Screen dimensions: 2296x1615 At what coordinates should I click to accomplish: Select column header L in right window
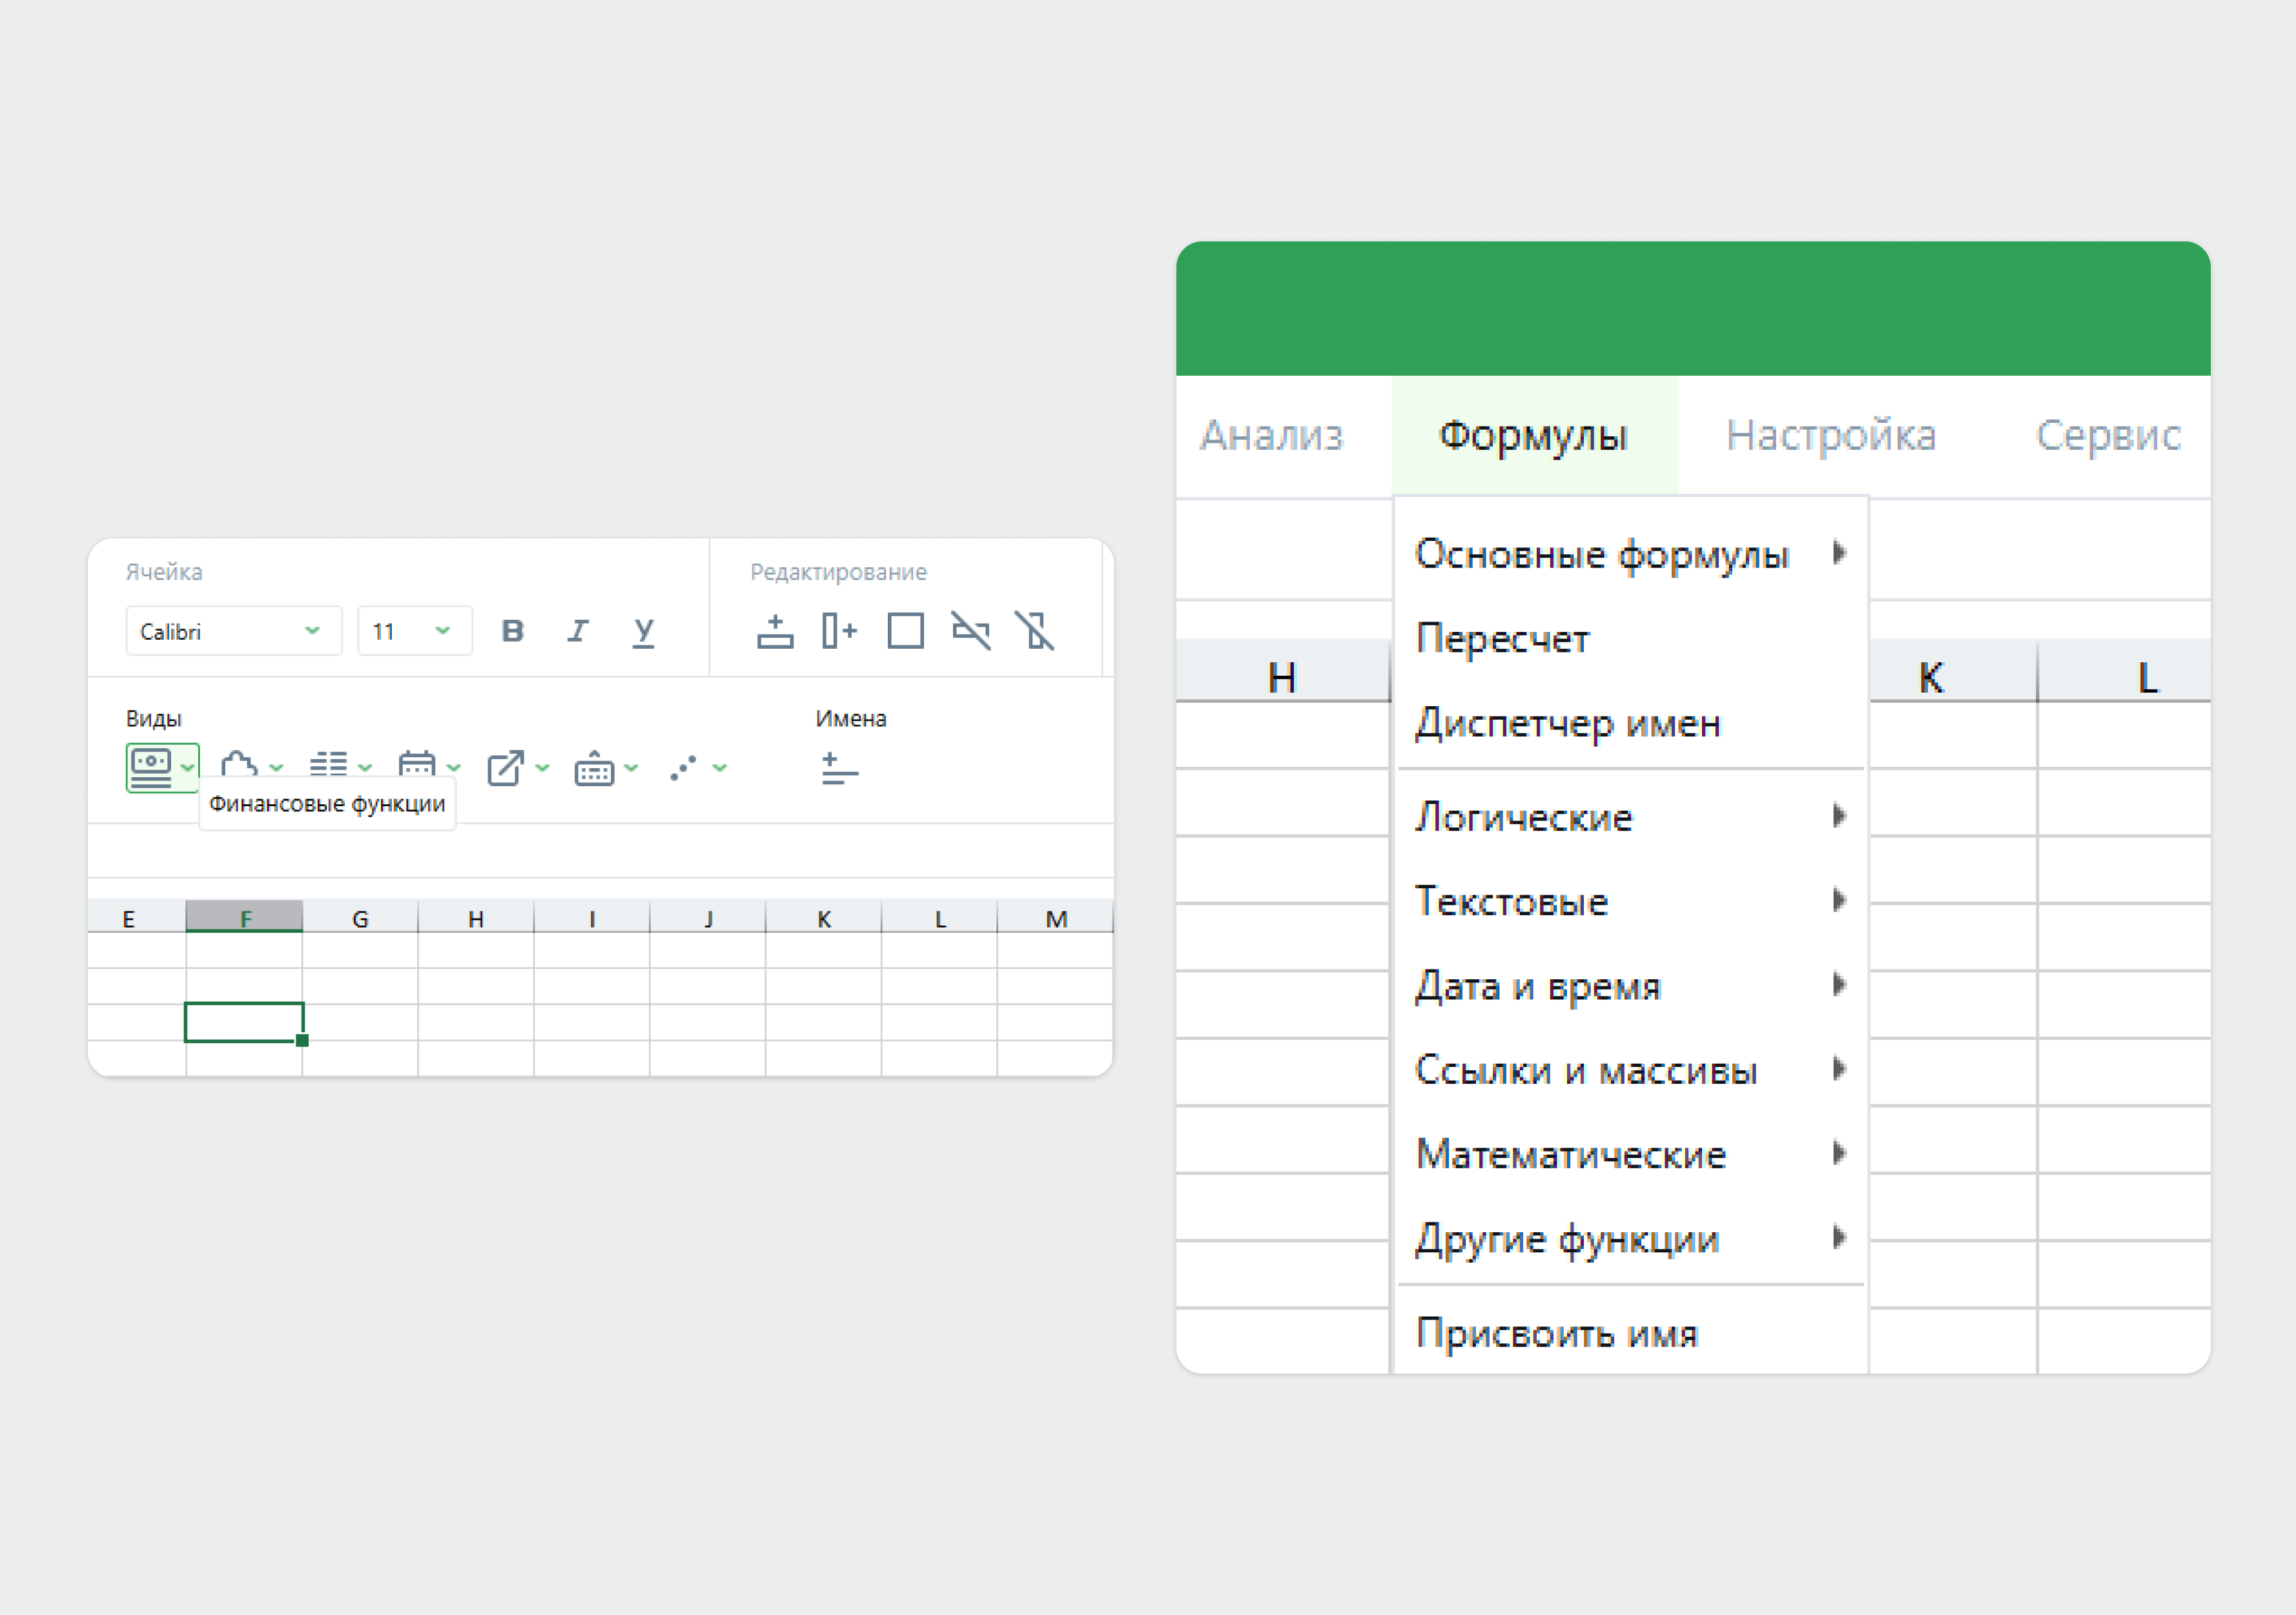pyautogui.click(x=2124, y=672)
